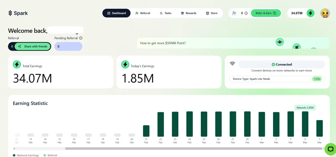Viewport: 336px width, 157px height.
Task: Click the chart horizontal scrollbar thumb
Action: [193, 148]
